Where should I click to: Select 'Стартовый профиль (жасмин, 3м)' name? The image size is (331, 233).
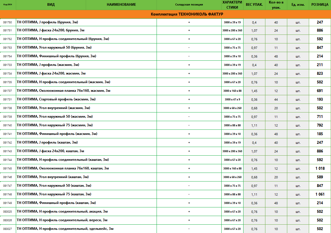coord(67,99)
